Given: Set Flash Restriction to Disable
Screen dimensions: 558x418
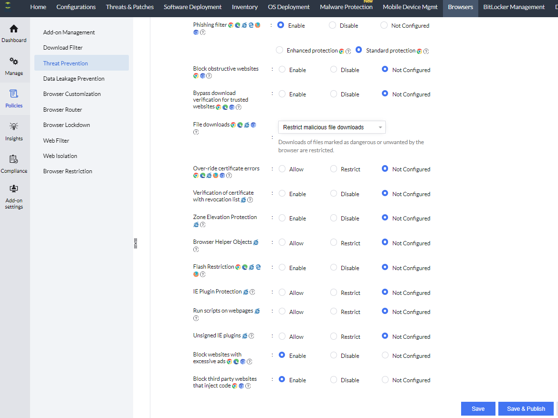Looking at the screenshot, I should 334,268.
